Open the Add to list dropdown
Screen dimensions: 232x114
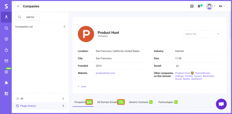[202, 34]
